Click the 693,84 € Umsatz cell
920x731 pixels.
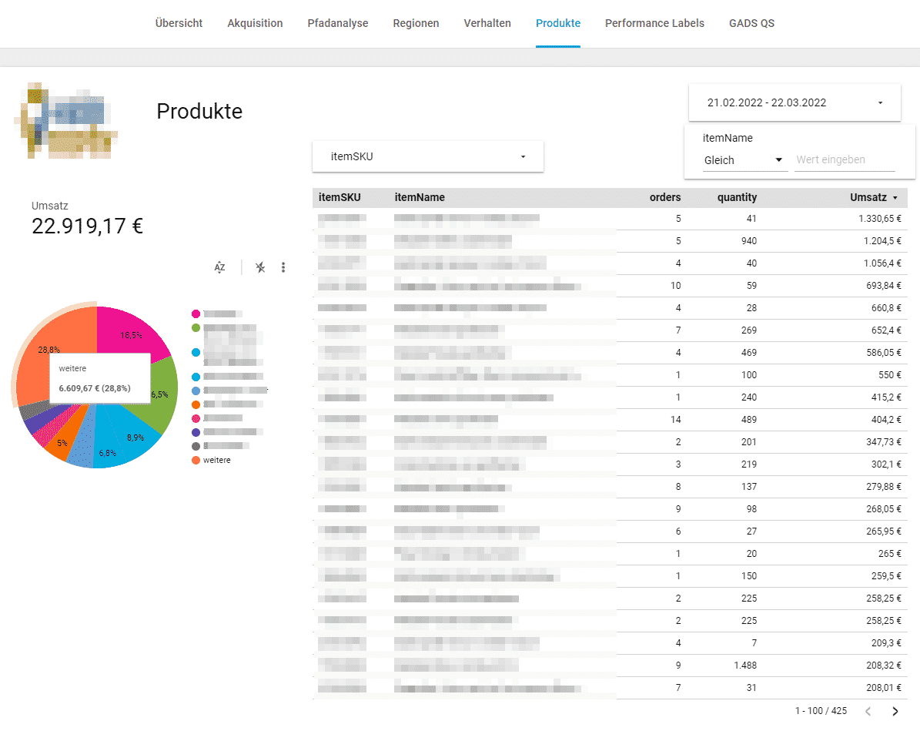pos(884,285)
